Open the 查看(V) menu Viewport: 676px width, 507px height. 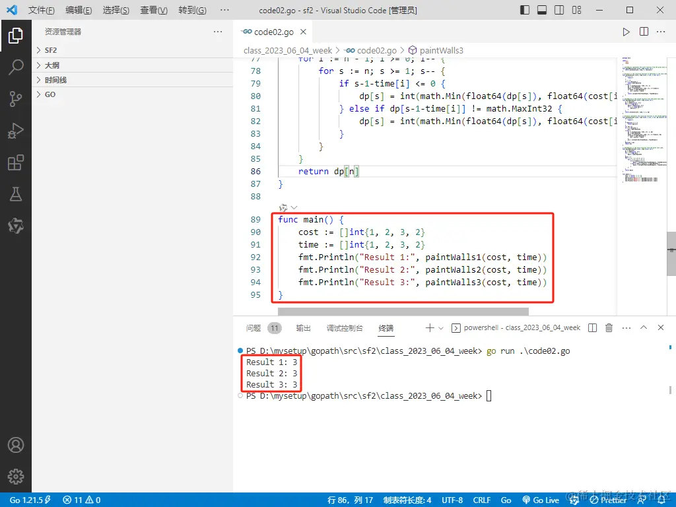click(x=153, y=10)
